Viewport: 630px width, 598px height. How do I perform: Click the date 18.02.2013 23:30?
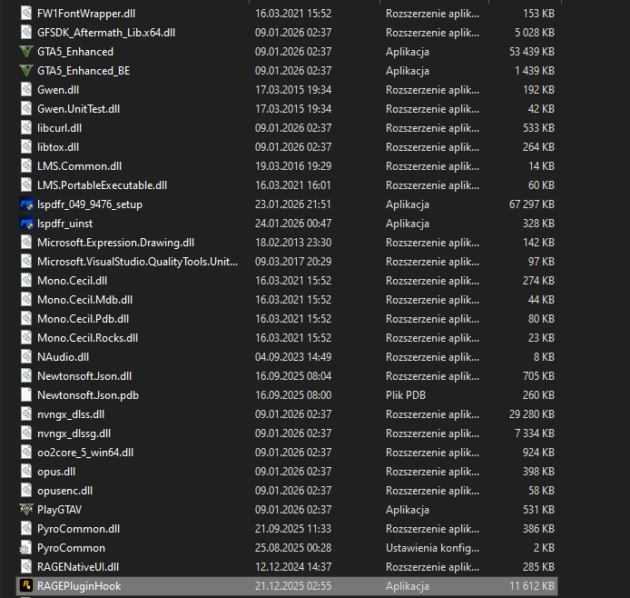coord(293,243)
